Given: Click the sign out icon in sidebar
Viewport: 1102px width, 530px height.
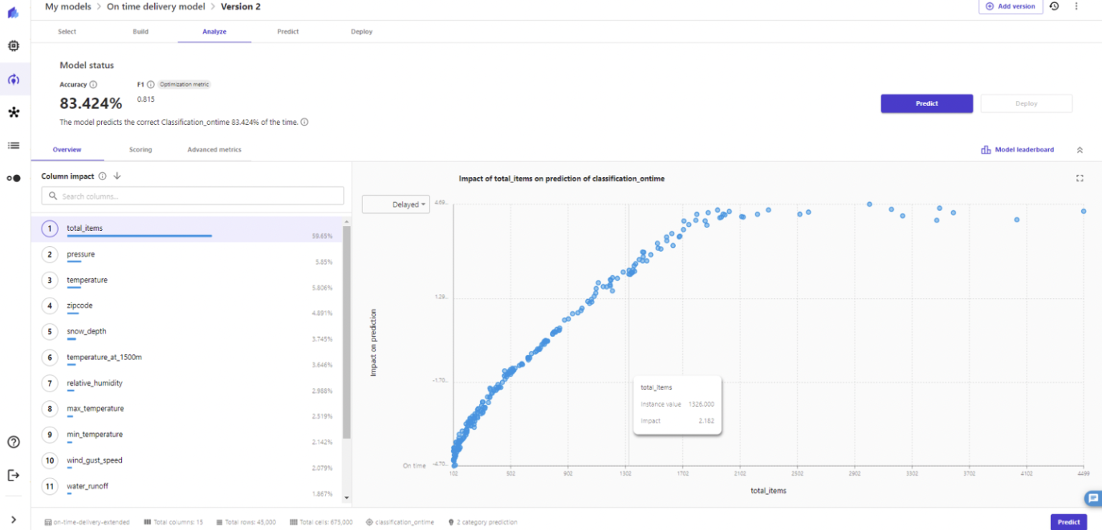Looking at the screenshot, I should pos(13,475).
